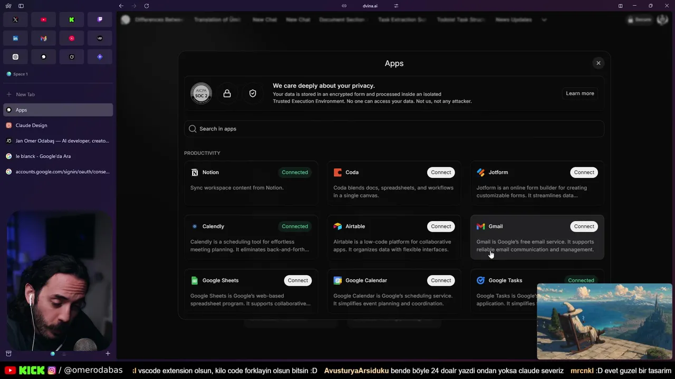
Task: Connect the Coda app
Action: [441, 172]
